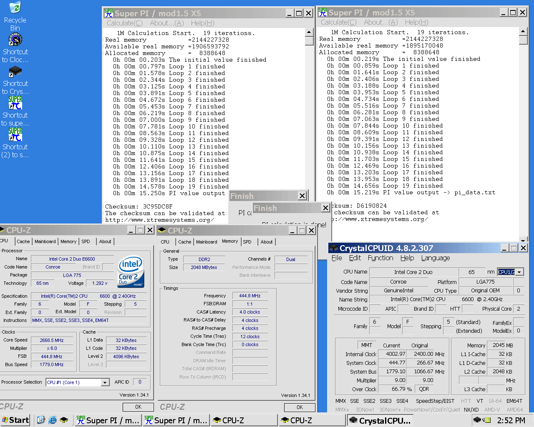Switch to Mainboard tab in CPU-Z window showing Processor info
Viewport: 534px width, 427px height.
click(x=45, y=241)
